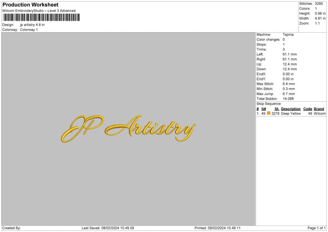Screen dimensions: 328x232
Task: Click the Brand column header
Action: point(319,109)
